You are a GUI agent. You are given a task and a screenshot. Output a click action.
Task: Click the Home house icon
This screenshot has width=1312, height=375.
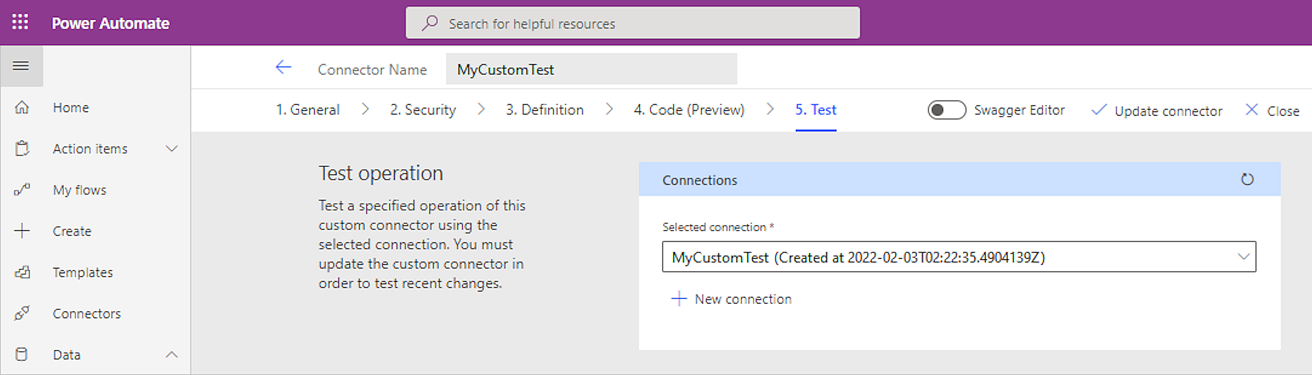coord(21,108)
